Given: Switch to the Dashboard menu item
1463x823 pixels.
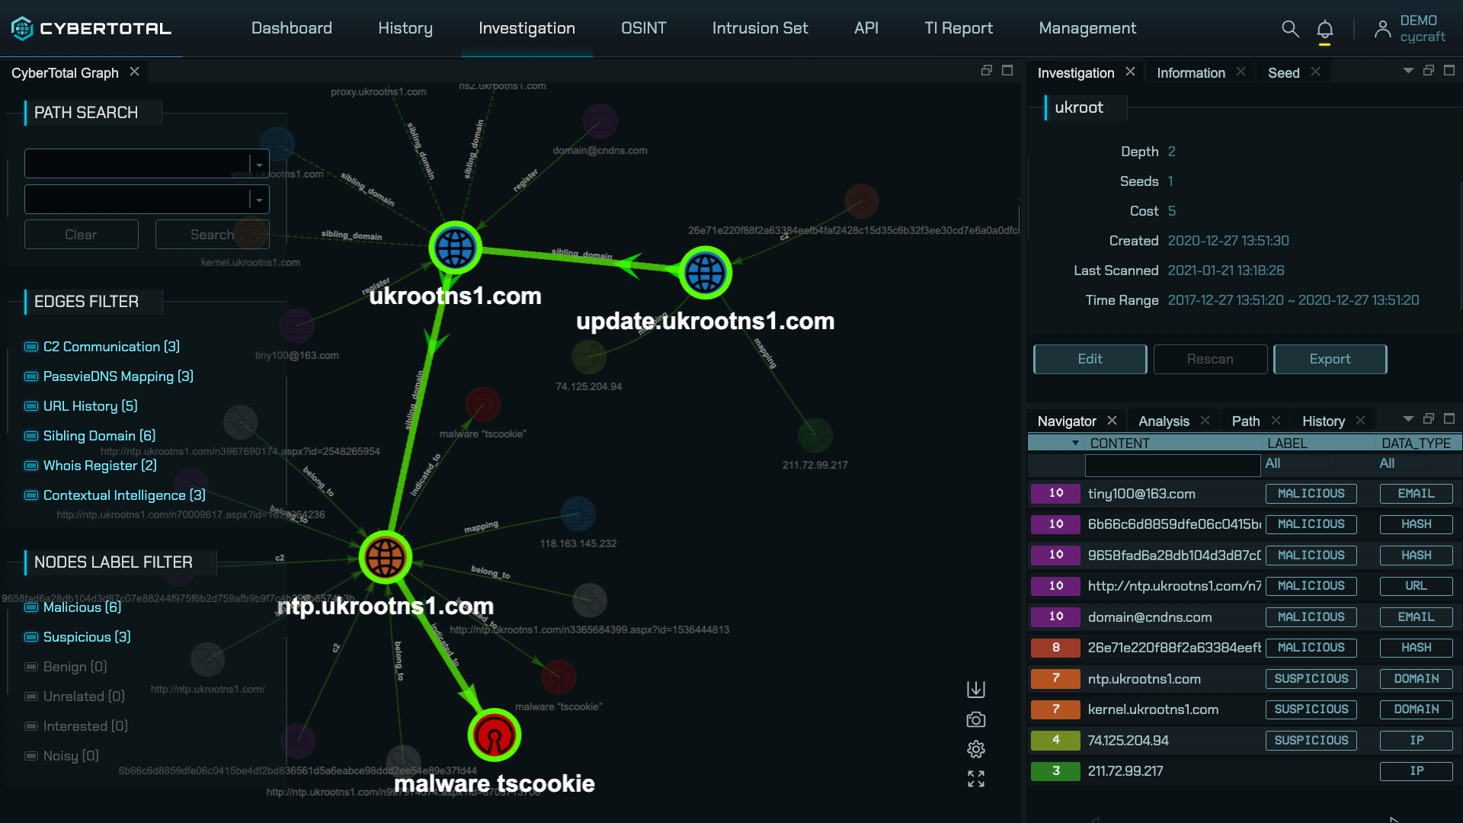Looking at the screenshot, I should click(292, 28).
